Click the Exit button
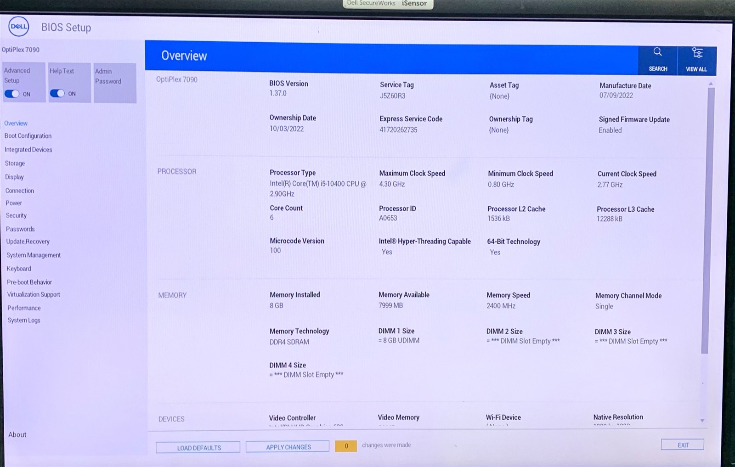The image size is (735, 467). coord(682,444)
